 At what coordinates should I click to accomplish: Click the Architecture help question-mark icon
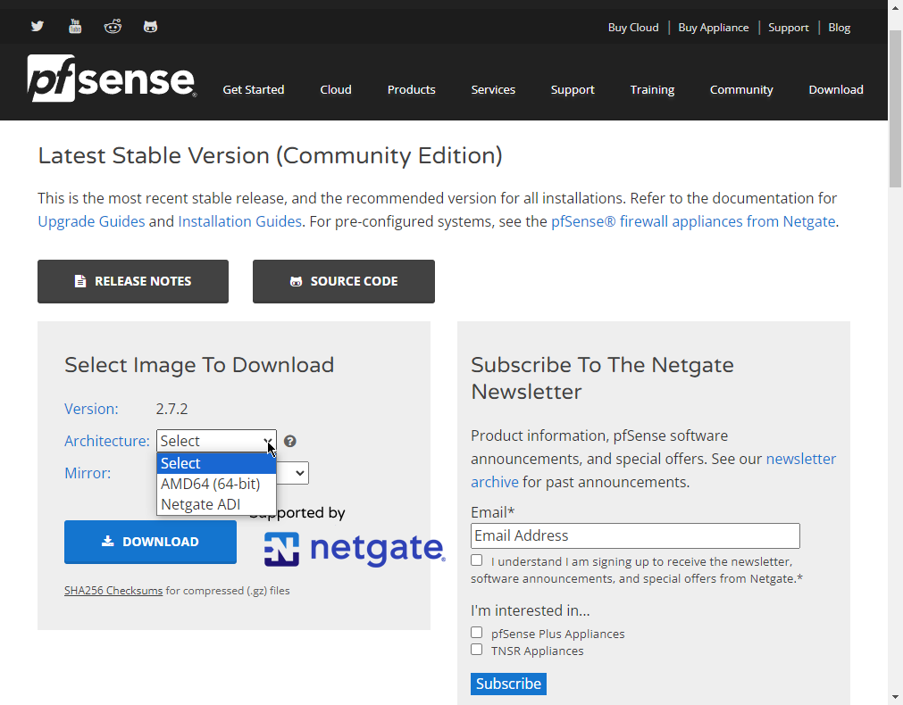coord(290,442)
